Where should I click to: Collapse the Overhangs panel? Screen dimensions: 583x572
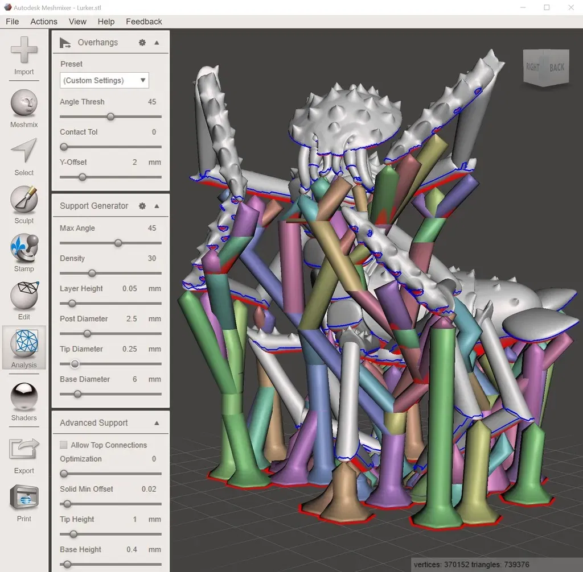point(157,43)
